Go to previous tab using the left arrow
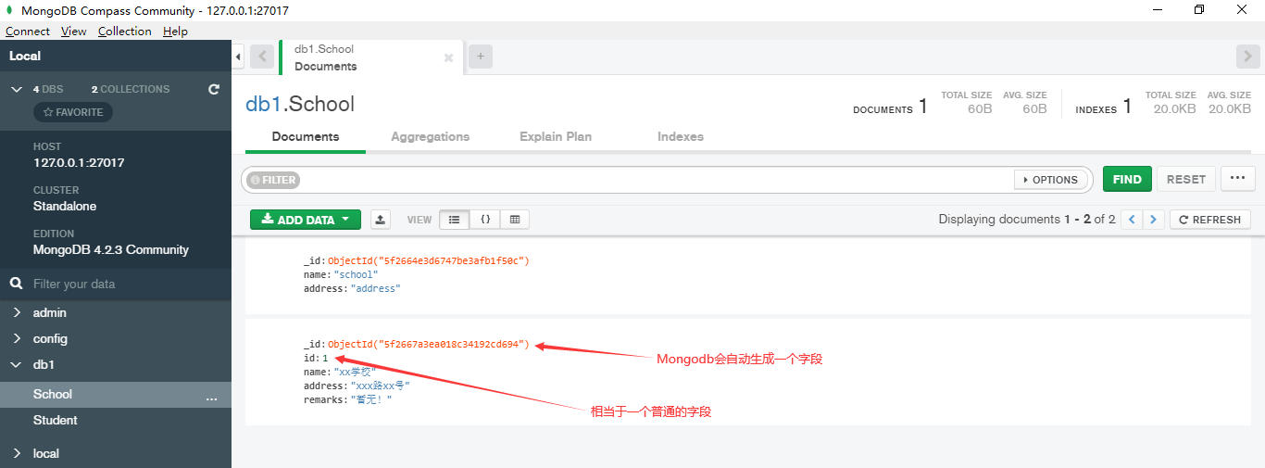Viewport: 1265px width, 468px height. click(x=262, y=57)
